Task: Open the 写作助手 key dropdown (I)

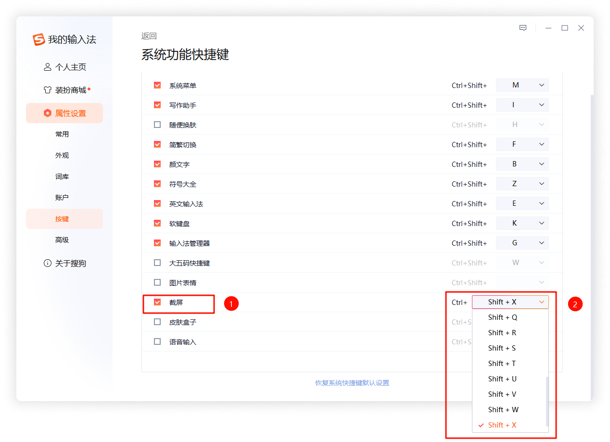Action: (x=522, y=105)
